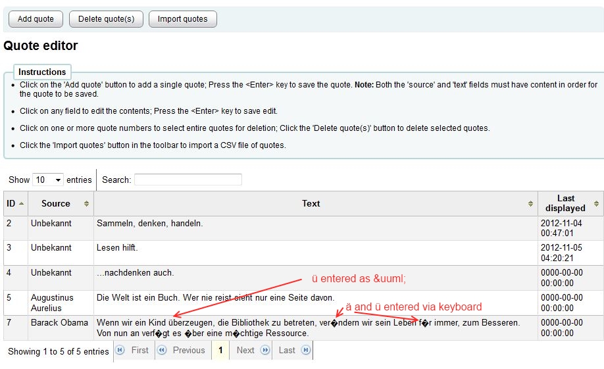Edit the text 'Lesen hilft.'

click(117, 248)
